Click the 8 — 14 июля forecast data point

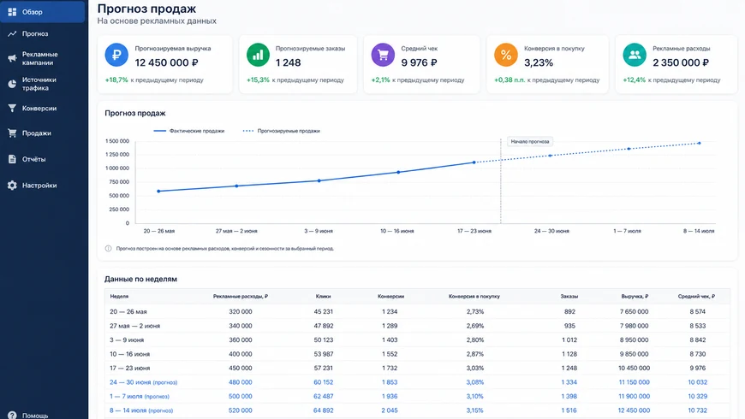click(x=699, y=143)
